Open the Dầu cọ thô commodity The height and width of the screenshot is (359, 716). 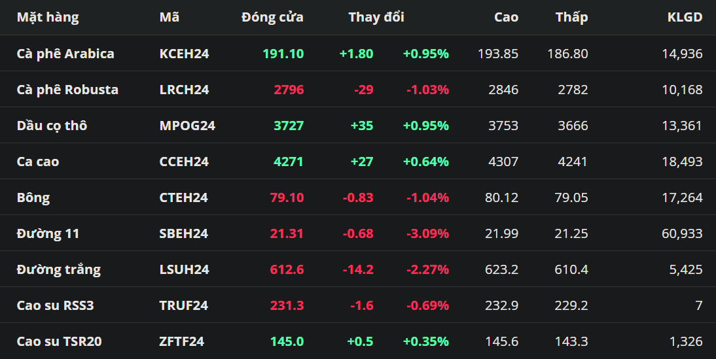pyautogui.click(x=52, y=126)
